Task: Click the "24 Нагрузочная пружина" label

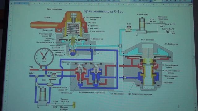Action: pos(140,94)
